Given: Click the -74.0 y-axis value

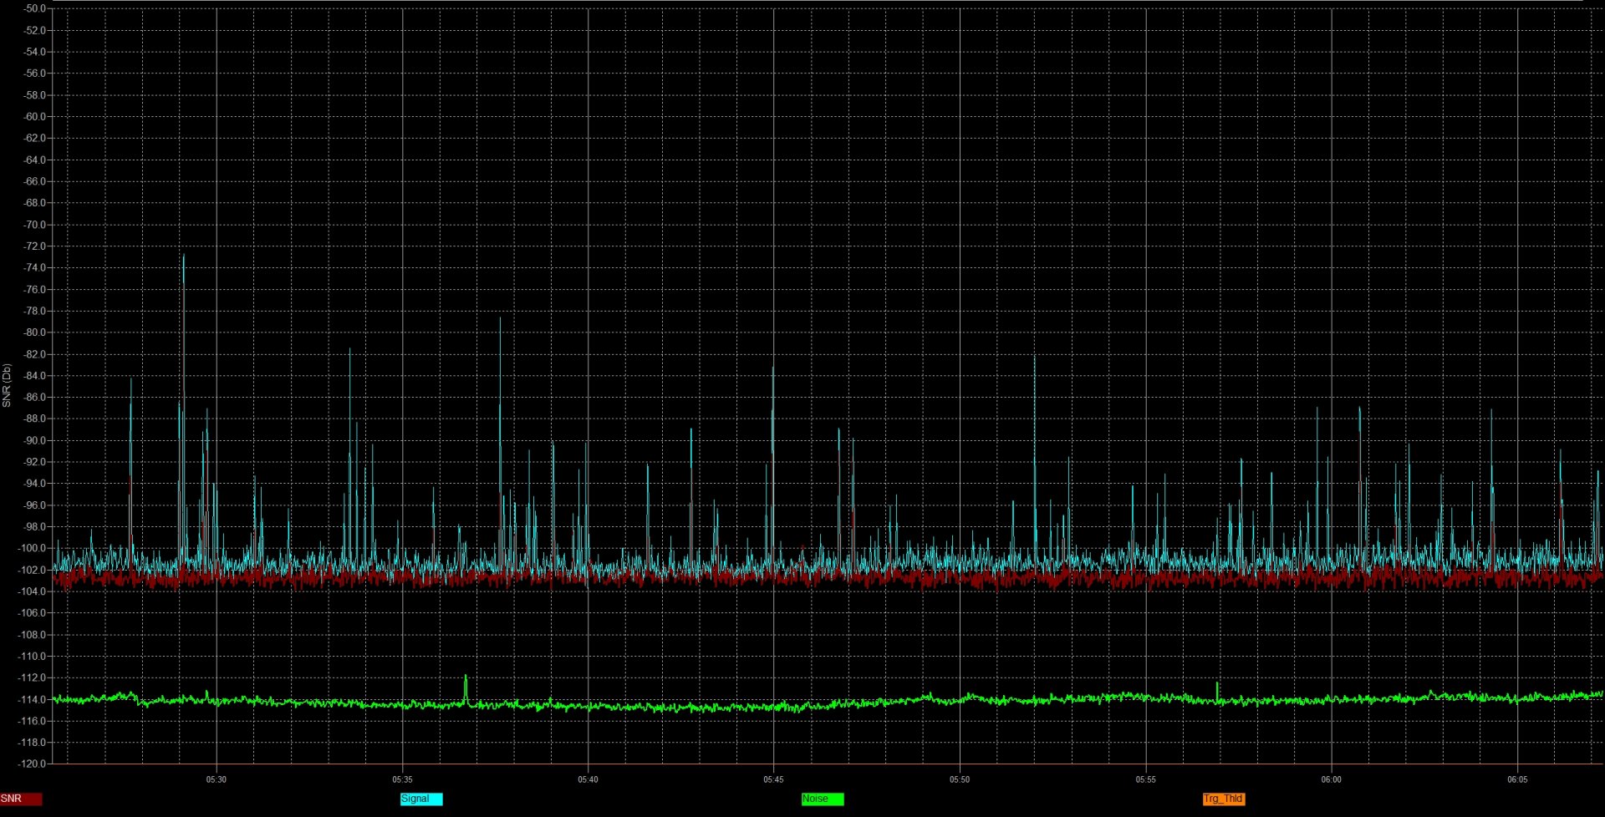Looking at the screenshot, I should pyautogui.click(x=33, y=267).
